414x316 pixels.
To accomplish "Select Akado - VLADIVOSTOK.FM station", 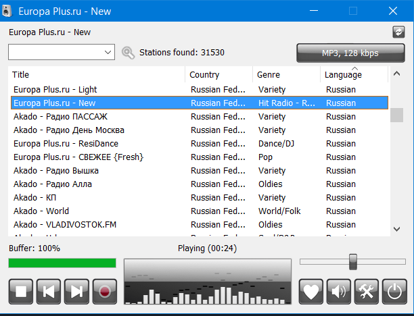I will point(66,224).
